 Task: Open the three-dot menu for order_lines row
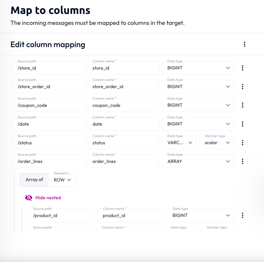coord(242,161)
